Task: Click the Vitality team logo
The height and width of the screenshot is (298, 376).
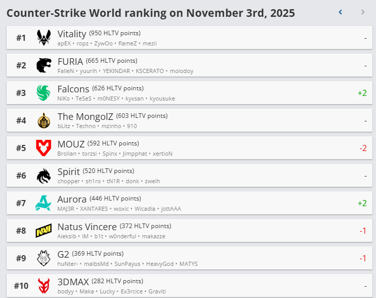Action: tap(43, 37)
